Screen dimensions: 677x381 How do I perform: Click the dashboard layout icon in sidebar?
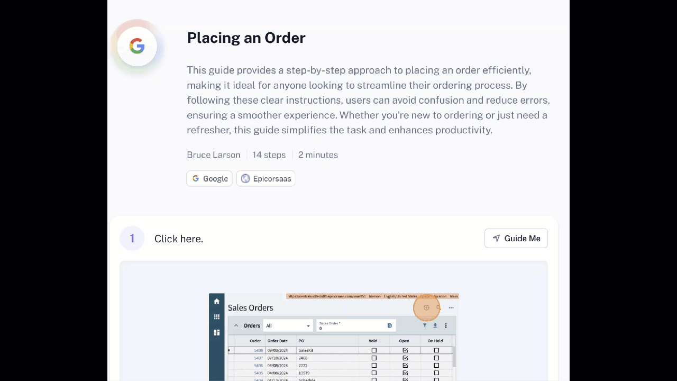[216, 332]
